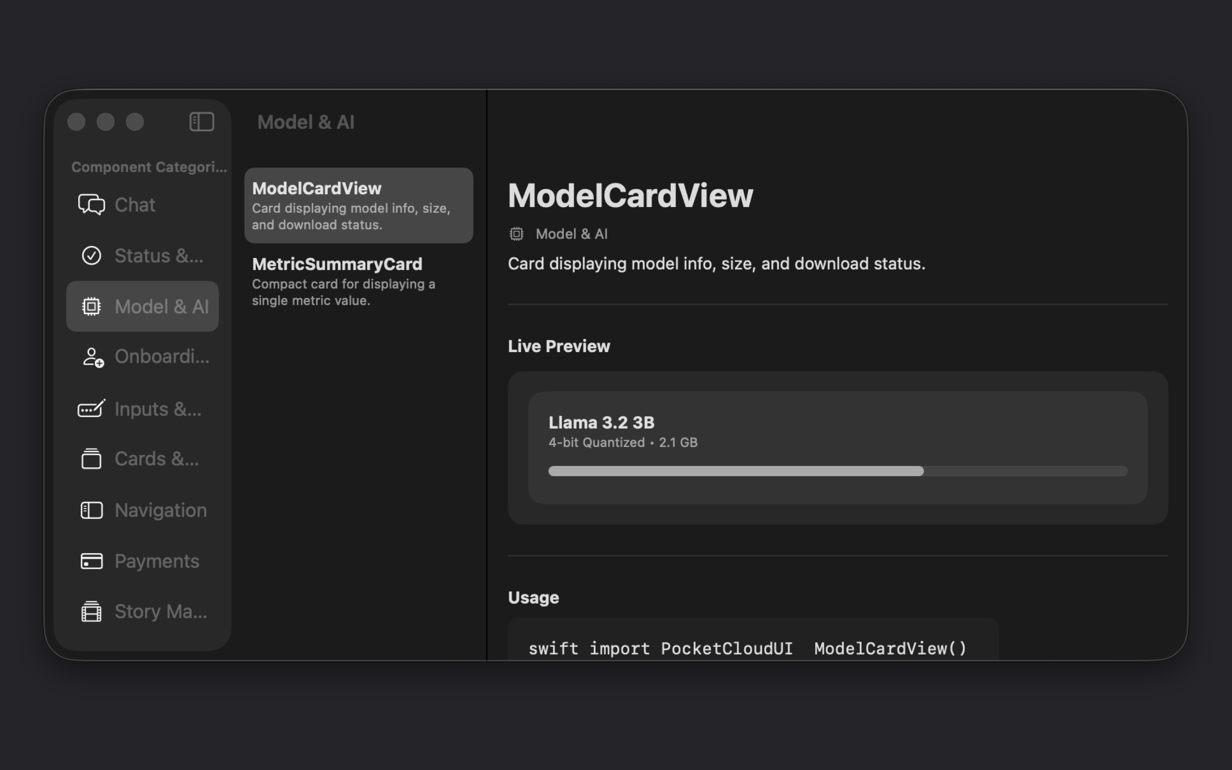Select the Model & AI category label
Viewport: 1232px width, 770px height.
pos(161,307)
